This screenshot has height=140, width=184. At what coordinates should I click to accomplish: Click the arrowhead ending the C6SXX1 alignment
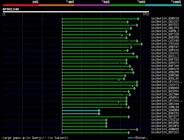pyautogui.click(x=133, y=54)
